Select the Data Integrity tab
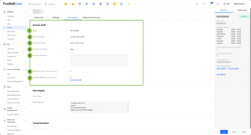 (73, 17)
